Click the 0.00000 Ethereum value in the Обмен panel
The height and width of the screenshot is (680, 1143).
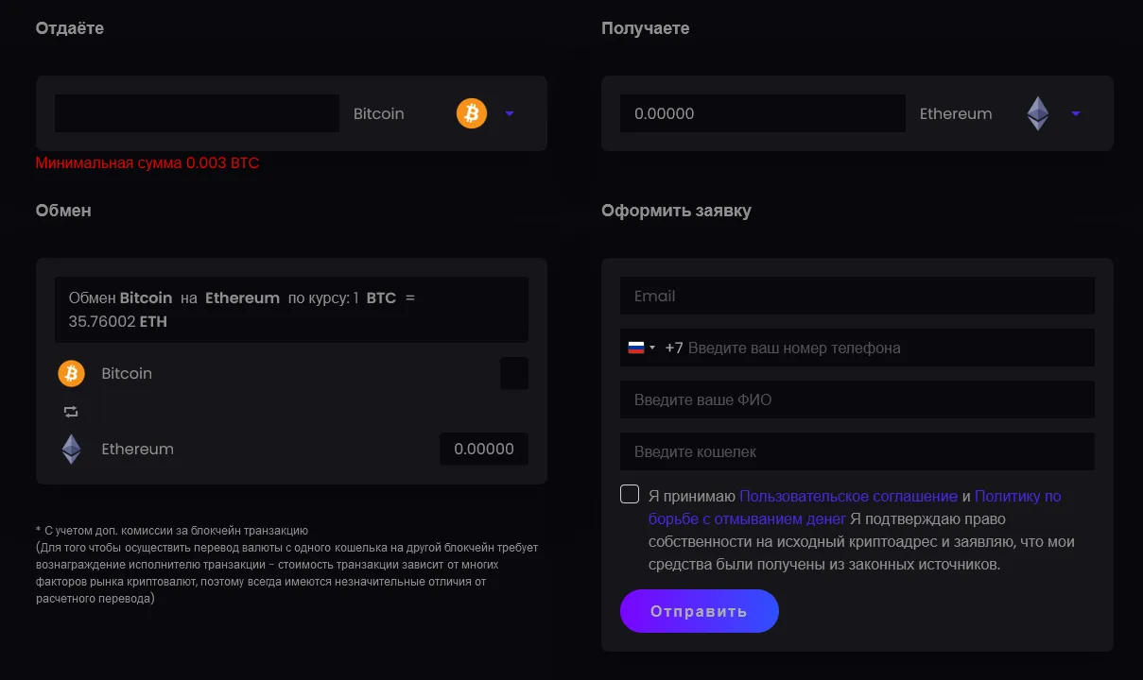click(484, 449)
